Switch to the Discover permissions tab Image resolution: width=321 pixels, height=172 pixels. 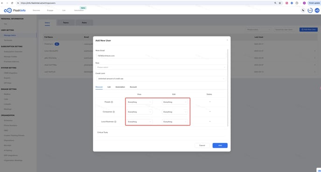pyautogui.click(x=99, y=87)
